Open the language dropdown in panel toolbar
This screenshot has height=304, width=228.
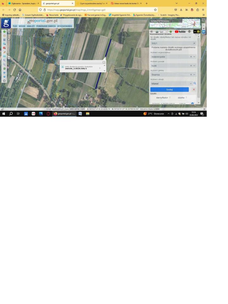[x=164, y=32]
